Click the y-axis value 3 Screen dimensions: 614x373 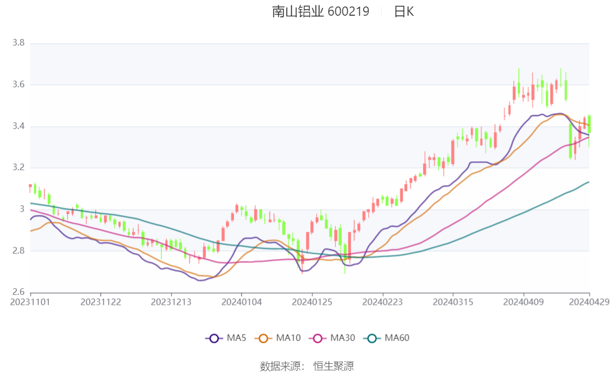coord(22,209)
